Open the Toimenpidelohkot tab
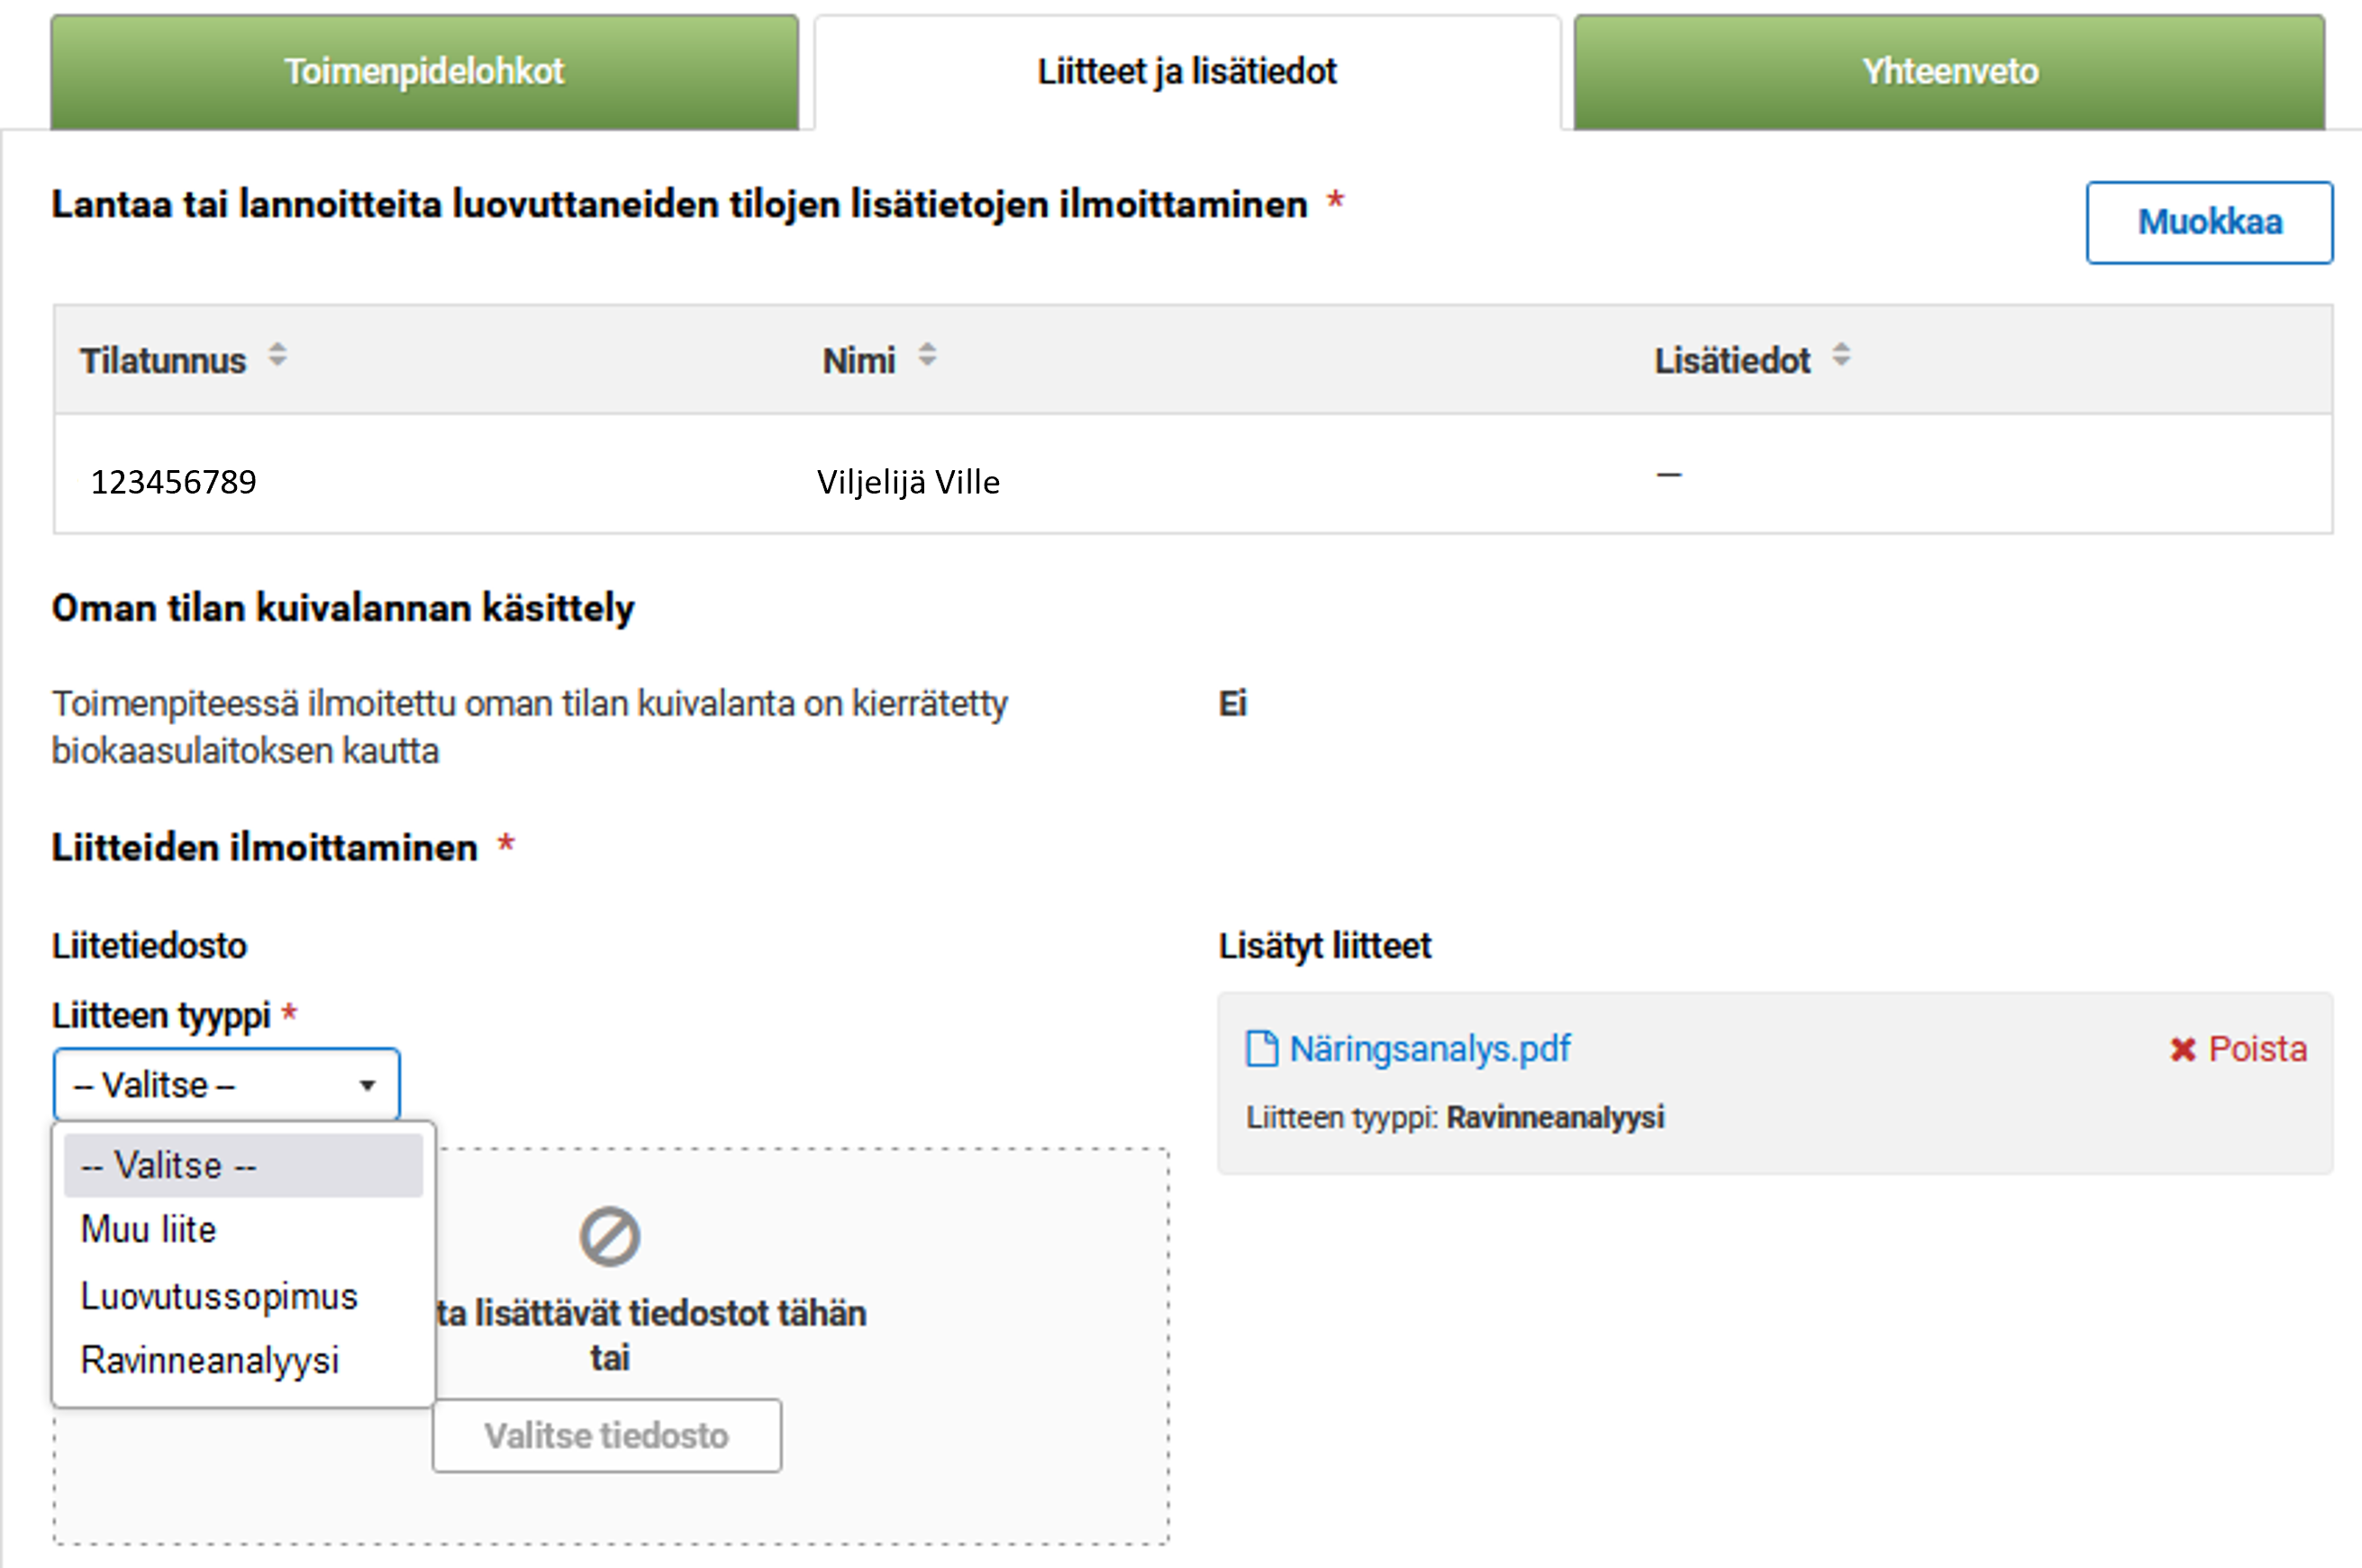This screenshot has width=2362, height=1568. (424, 72)
